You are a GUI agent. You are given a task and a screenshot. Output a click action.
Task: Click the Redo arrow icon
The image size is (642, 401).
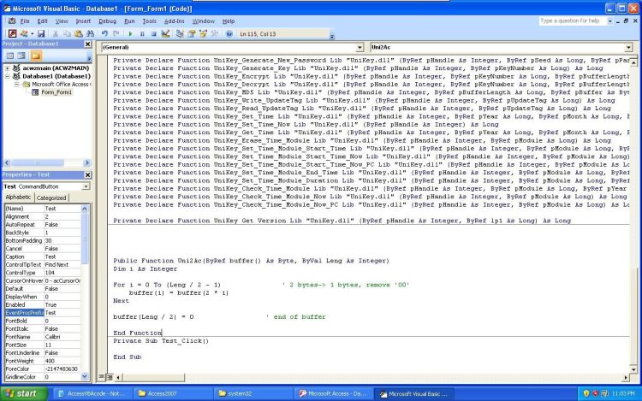click(116, 33)
